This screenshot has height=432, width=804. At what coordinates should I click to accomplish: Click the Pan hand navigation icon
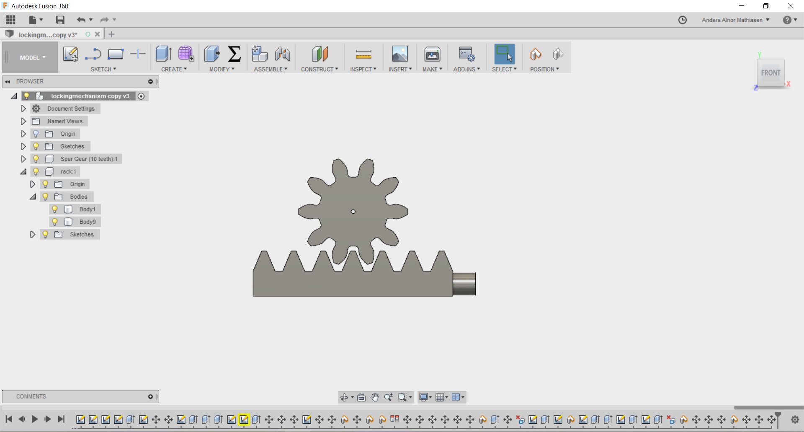coord(375,397)
